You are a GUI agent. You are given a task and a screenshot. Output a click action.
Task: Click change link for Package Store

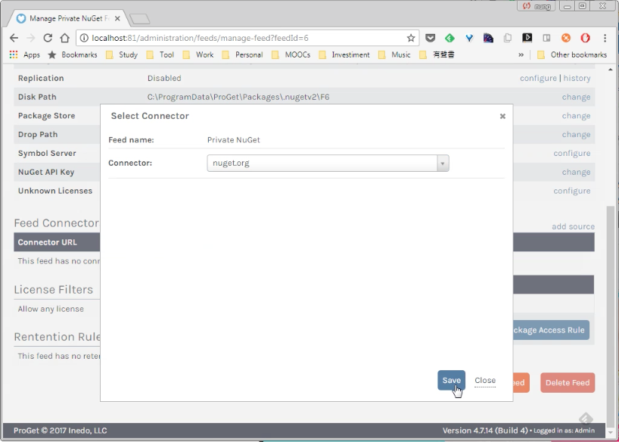pos(576,116)
